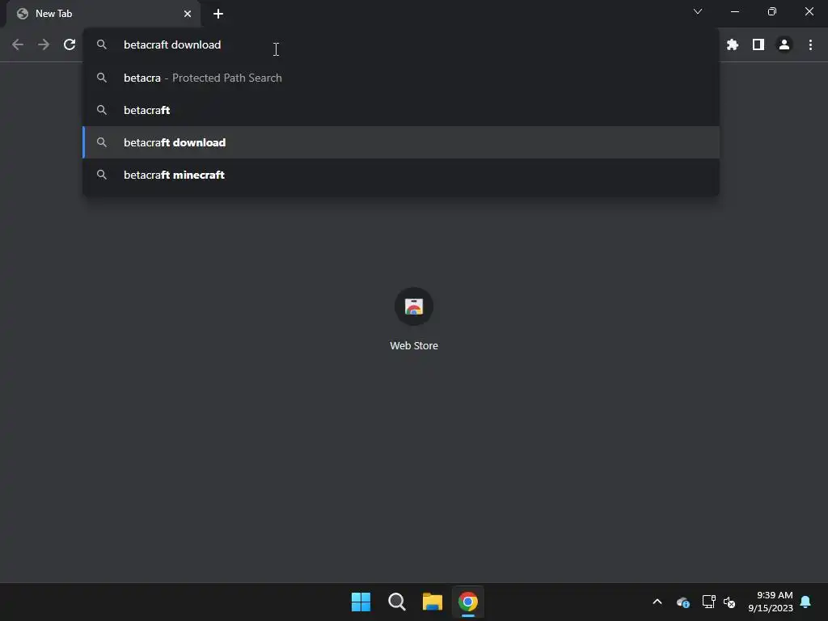The width and height of the screenshot is (828, 621).
Task: Open File Explorer from the taskbar
Action: pos(433,602)
